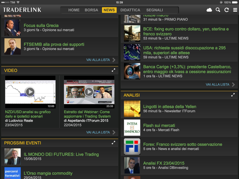Tap VAI ALLA LISTA below Banca Carige news
Viewport: 239px width, 179px height.
[220, 85]
